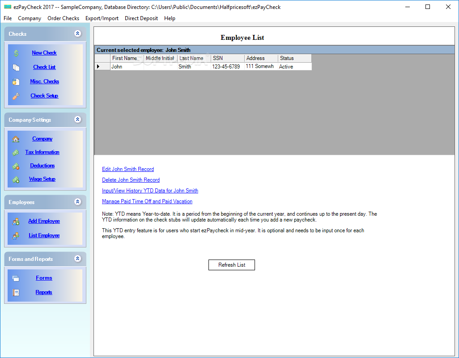This screenshot has height=358, width=459.
Task: Open the Order Checks menu
Action: (63, 18)
